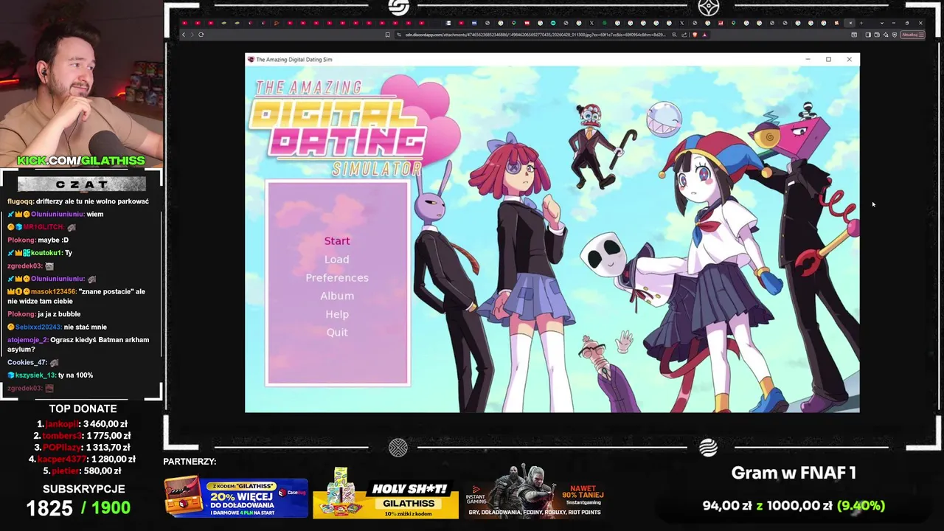
Task: Click the 94,00 zł z 1000,00 zł progress
Action: point(794,506)
